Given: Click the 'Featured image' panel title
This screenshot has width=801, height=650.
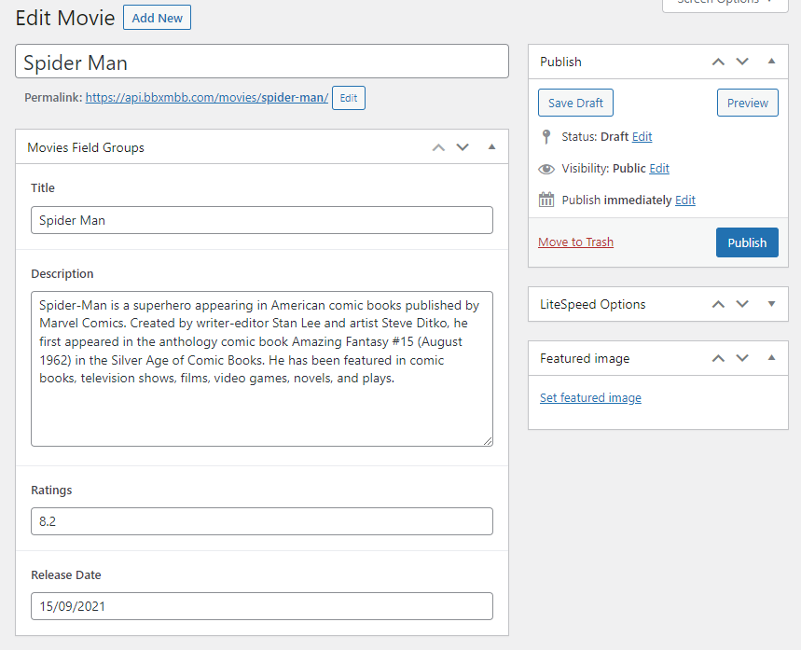Looking at the screenshot, I should (x=585, y=359).
